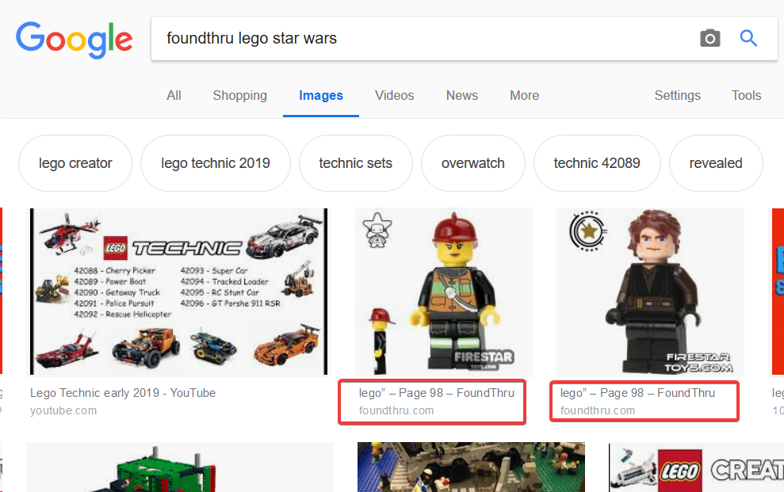Click the 'revealed' suggestion chip
The width and height of the screenshot is (784, 492).
(716, 163)
